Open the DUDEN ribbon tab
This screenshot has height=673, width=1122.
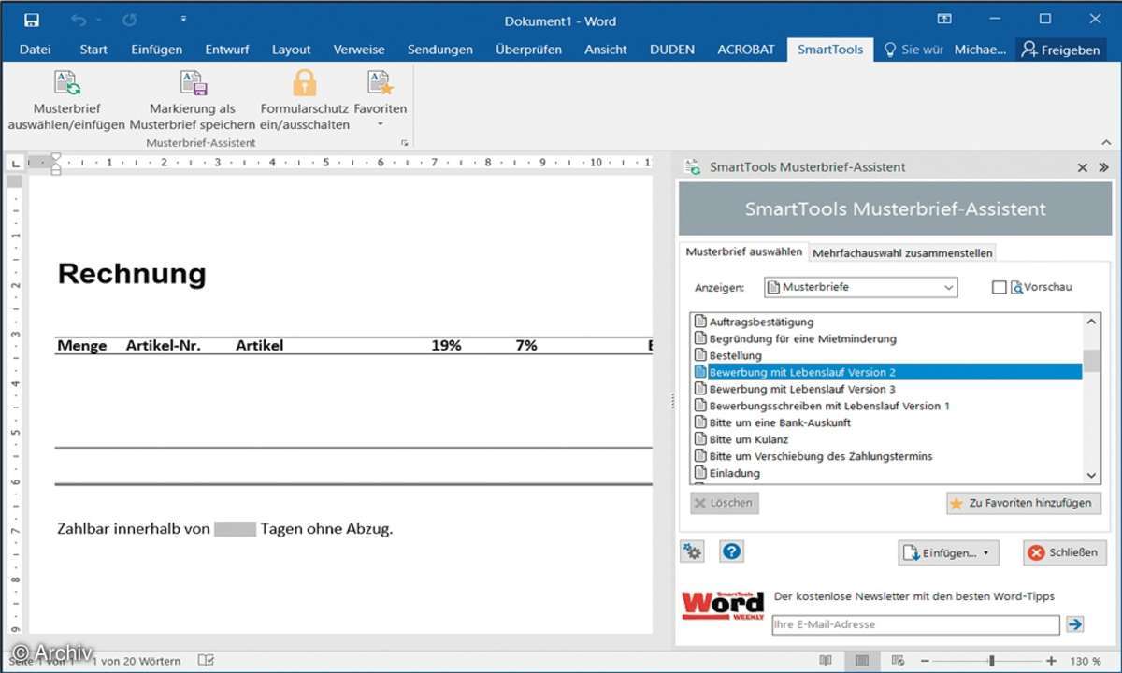pyautogui.click(x=672, y=50)
